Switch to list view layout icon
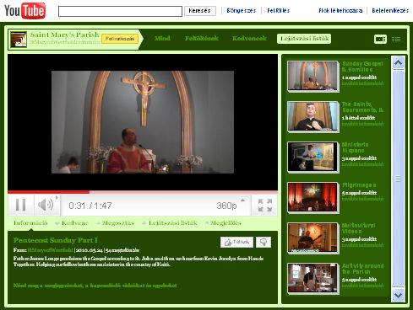The height and width of the screenshot is (310, 413). [396, 39]
